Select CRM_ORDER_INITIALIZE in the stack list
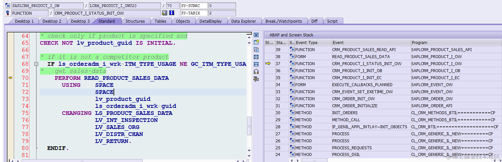Screen dimensions: 502x162 tap(355, 106)
